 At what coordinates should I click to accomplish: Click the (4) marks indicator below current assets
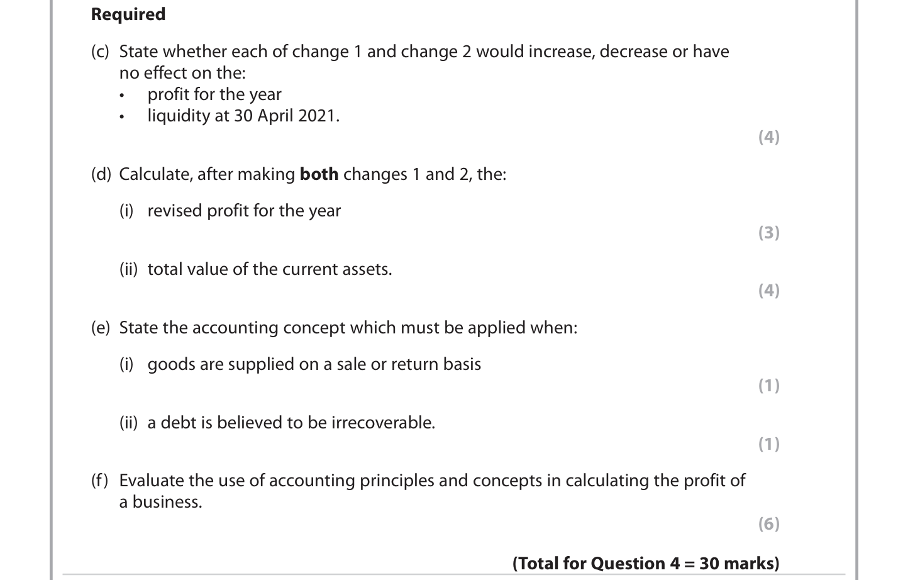[768, 290]
